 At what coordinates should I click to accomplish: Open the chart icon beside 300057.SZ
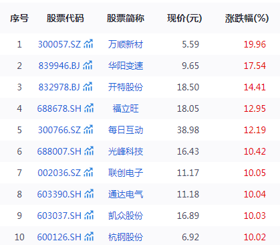pyautogui.click(x=88, y=44)
